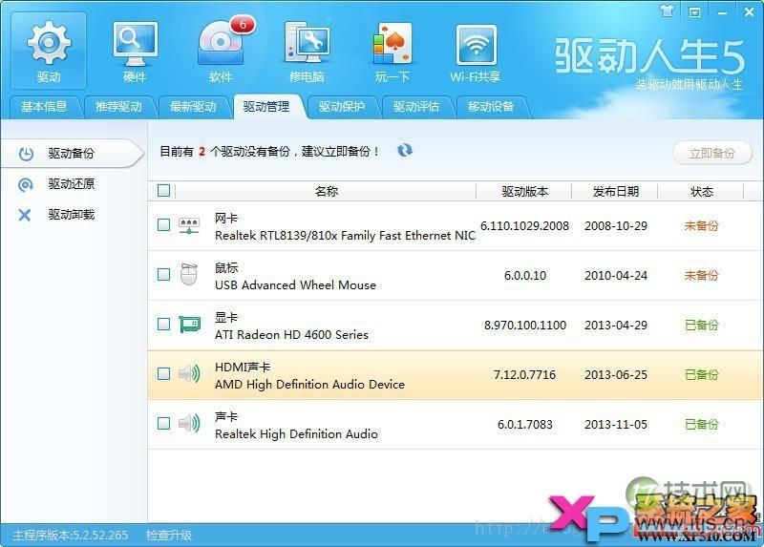Click the speaker icon for Realtek HD Audio
Image resolution: width=764 pixels, height=547 pixels.
(189, 423)
